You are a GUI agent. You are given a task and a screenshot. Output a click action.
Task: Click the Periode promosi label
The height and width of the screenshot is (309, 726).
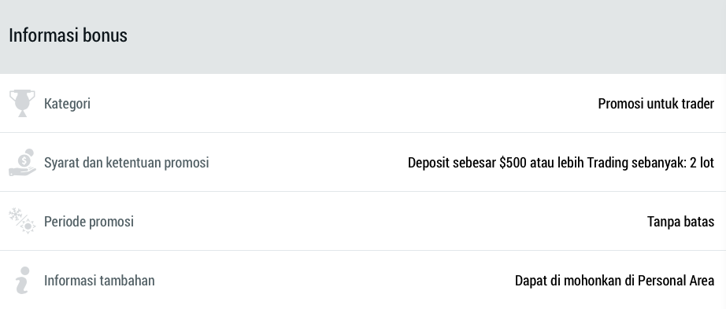pos(89,222)
